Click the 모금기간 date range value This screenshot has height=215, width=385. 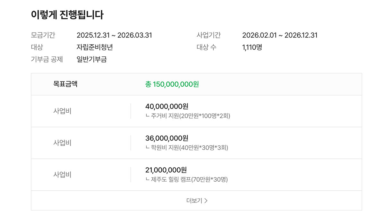click(x=114, y=35)
